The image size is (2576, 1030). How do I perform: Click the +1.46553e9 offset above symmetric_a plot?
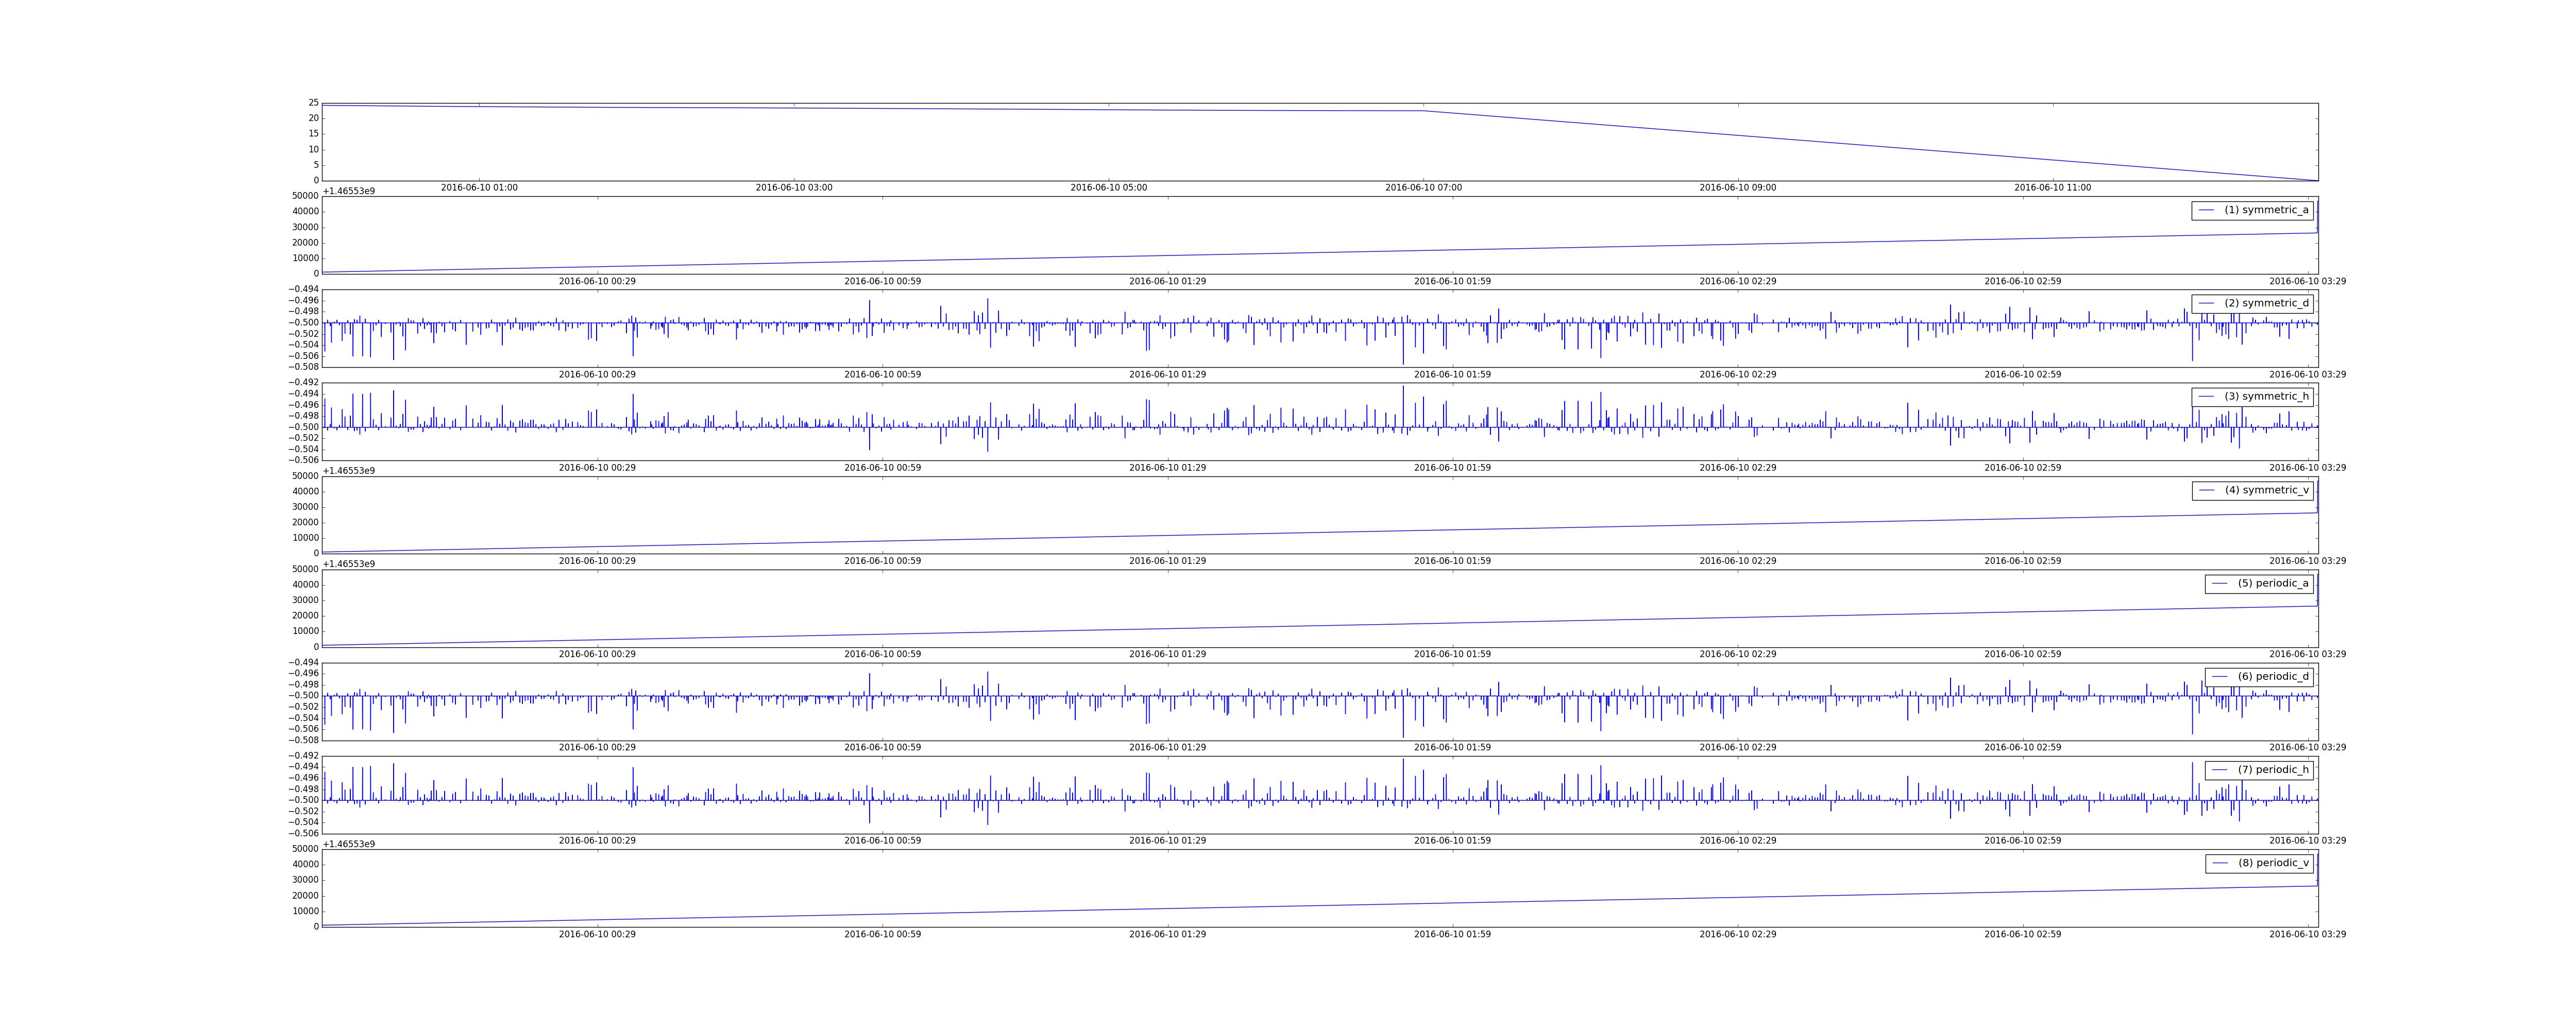pos(349,191)
